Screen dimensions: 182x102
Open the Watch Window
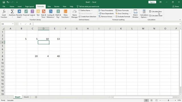(x=135, y=14)
